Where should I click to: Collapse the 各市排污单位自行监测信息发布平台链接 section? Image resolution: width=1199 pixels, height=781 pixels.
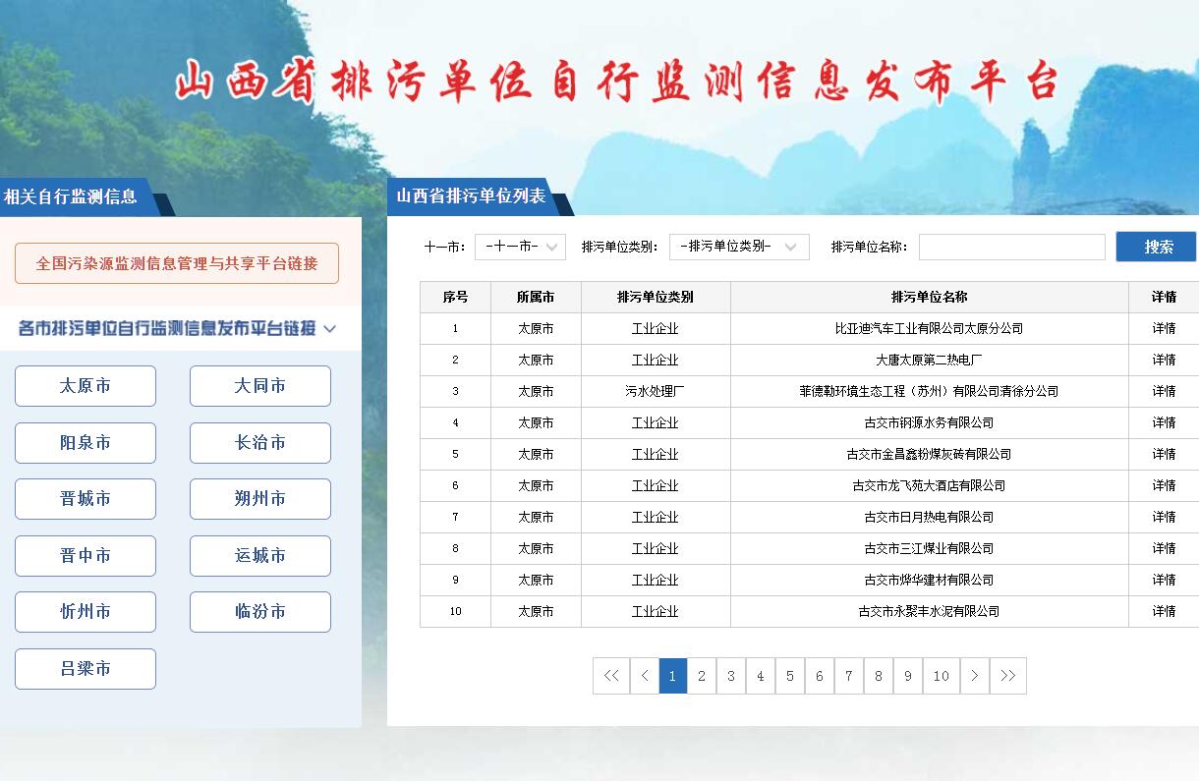pos(329,329)
